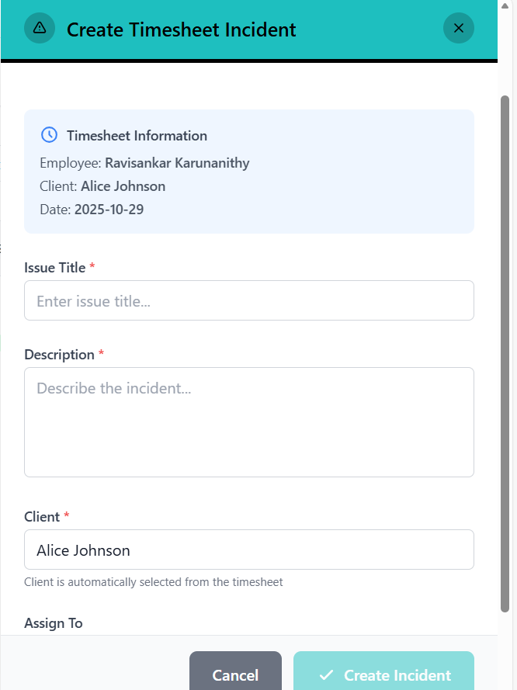Click the checkmark icon on Create Incident
Viewport: 517px width, 690px height.
tap(326, 674)
